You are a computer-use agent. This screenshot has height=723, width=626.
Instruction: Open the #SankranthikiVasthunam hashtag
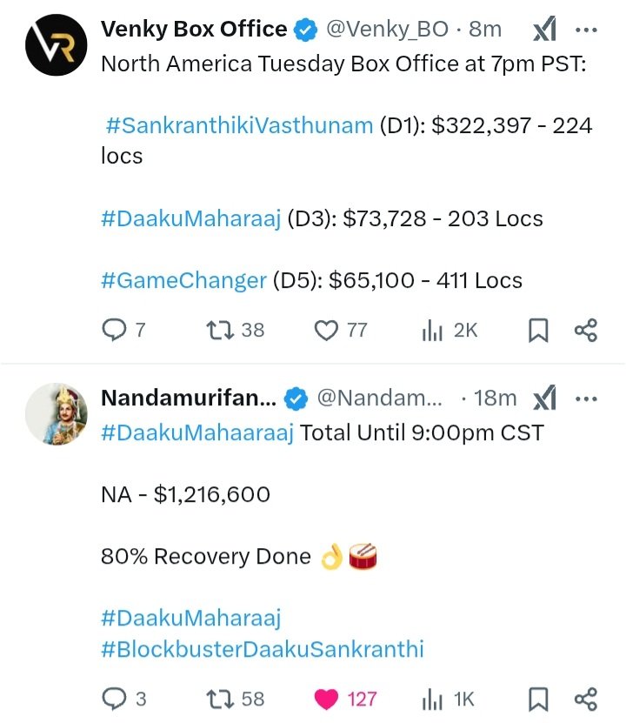pos(238,126)
